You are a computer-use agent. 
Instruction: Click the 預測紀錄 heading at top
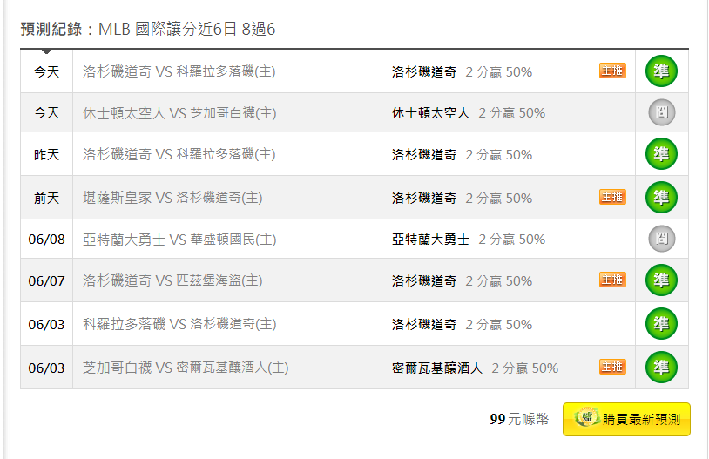pyautogui.click(x=51, y=30)
